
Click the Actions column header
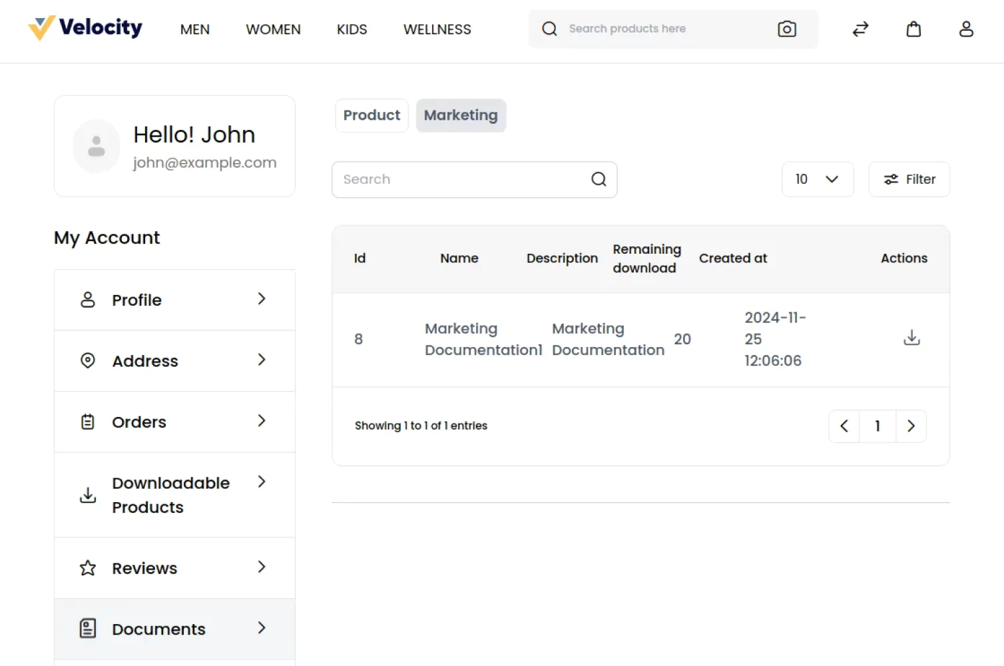pos(903,258)
